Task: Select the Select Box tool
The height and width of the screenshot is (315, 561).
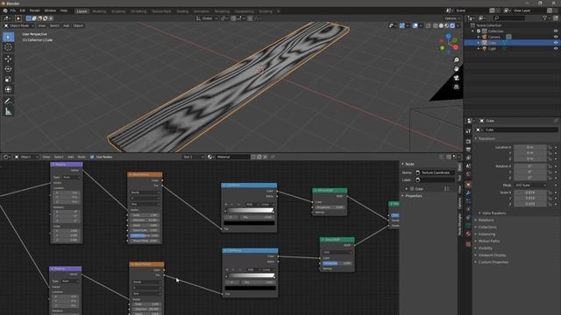Action: click(x=8, y=37)
